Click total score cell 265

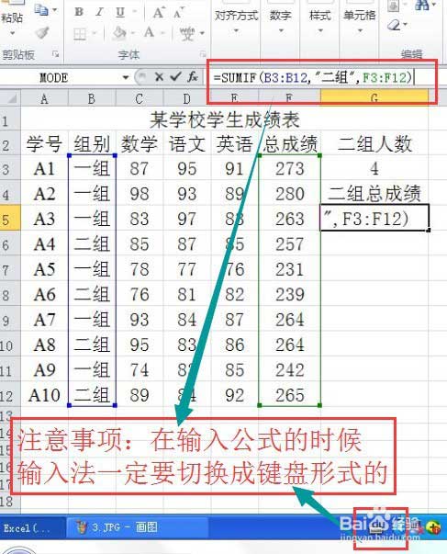[290, 395]
